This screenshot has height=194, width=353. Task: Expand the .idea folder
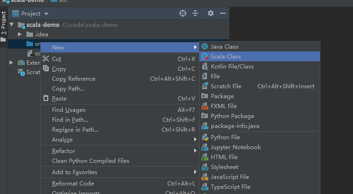click(x=20, y=34)
